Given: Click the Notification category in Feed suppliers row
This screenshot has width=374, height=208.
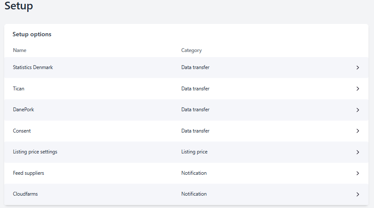Looking at the screenshot, I should pos(194,173).
